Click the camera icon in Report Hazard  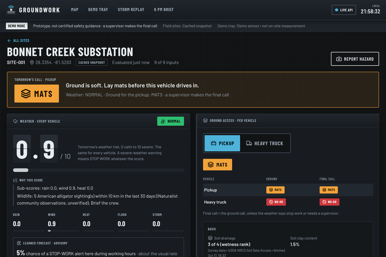(x=339, y=59)
